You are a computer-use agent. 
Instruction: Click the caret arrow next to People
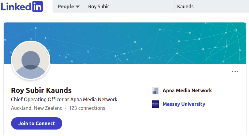coord(78,7)
